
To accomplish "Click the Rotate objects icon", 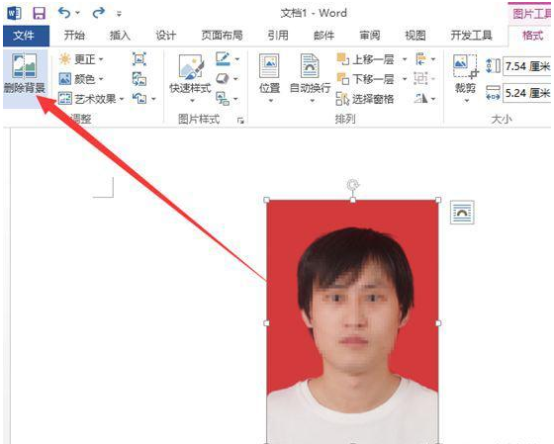I will 420,99.
